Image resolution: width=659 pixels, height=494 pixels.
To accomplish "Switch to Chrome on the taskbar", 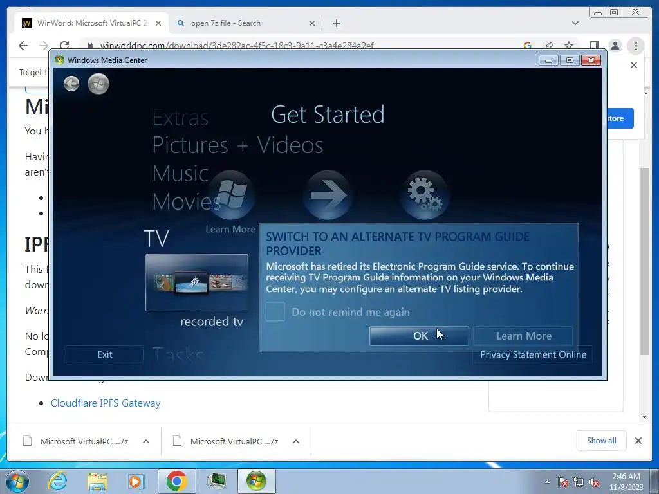I will tap(176, 481).
